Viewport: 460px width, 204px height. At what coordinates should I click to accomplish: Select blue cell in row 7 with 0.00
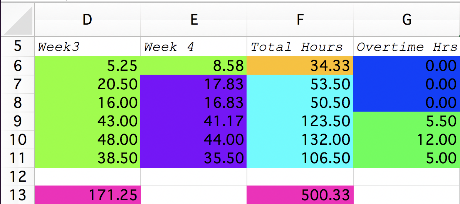click(x=406, y=84)
